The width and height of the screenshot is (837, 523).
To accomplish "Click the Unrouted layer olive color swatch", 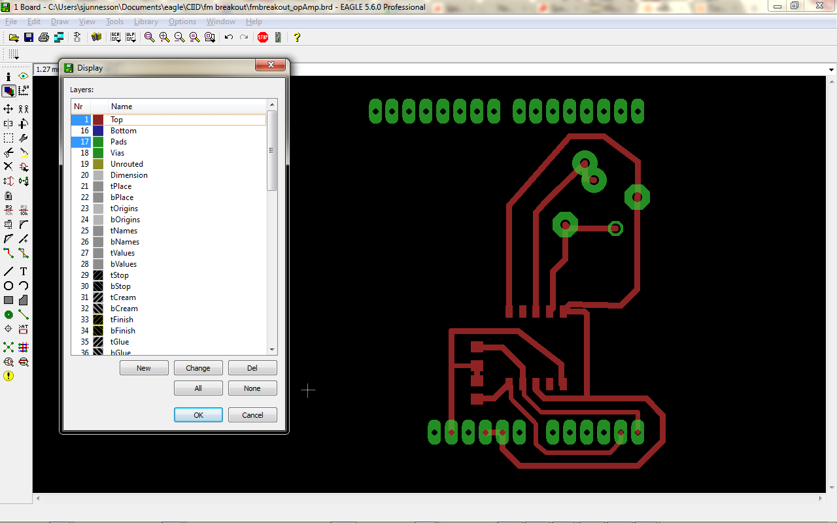I will coord(98,164).
